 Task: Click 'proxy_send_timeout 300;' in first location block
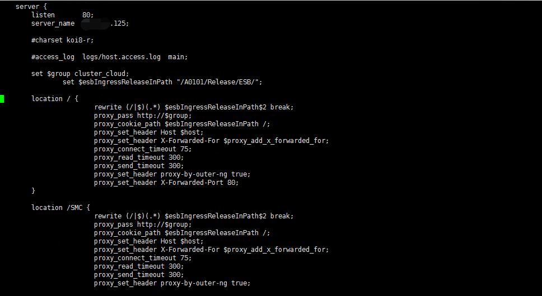[x=139, y=166]
